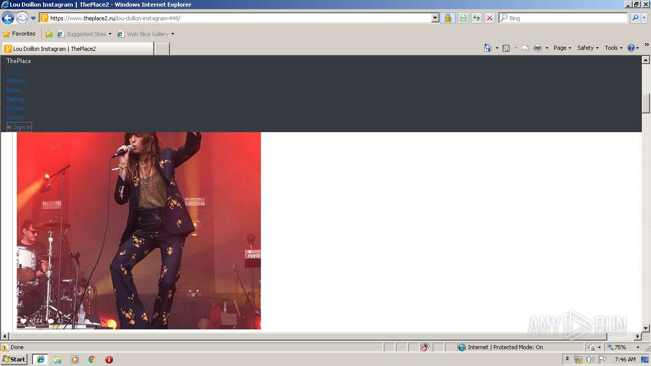This screenshot has width=651, height=366.
Task: Select the Lou Doillon Instagram tab
Action: pyautogui.click(x=78, y=49)
